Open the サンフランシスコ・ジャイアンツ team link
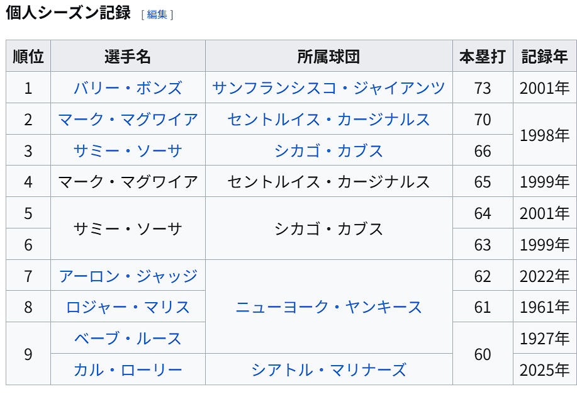The height and width of the screenshot is (394, 577). coord(328,88)
